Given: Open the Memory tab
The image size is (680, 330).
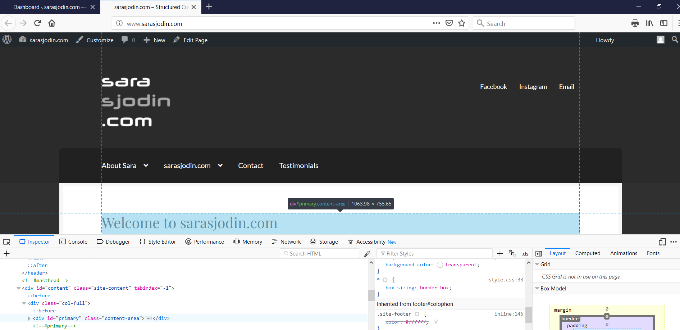Looking at the screenshot, I should click(248, 242).
